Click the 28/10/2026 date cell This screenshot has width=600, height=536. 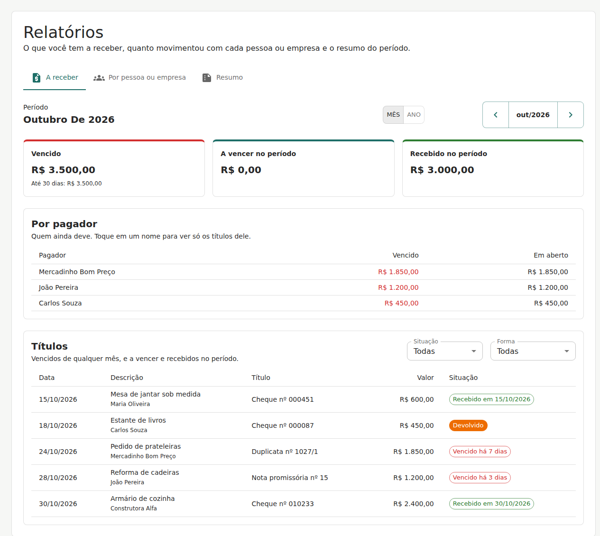[58, 478]
